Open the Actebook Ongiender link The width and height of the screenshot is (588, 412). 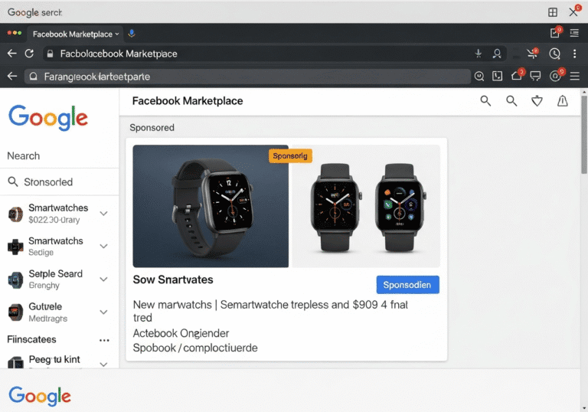[x=181, y=333]
